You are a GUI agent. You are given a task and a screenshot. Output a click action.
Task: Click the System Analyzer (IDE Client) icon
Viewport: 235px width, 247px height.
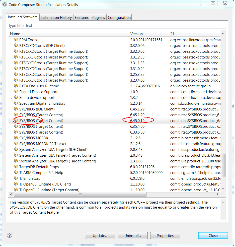(16, 150)
